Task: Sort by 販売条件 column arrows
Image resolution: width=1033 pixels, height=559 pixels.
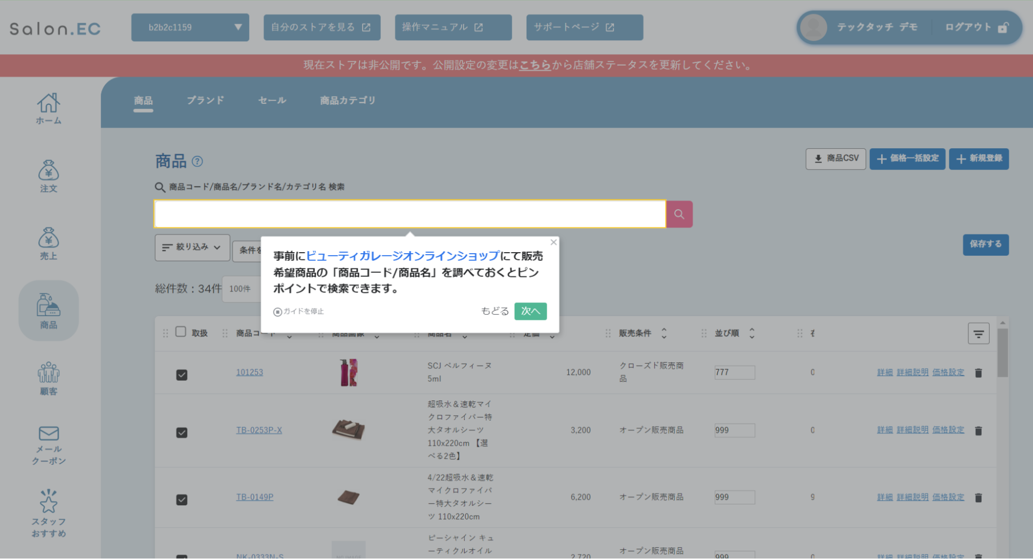Action: click(664, 333)
